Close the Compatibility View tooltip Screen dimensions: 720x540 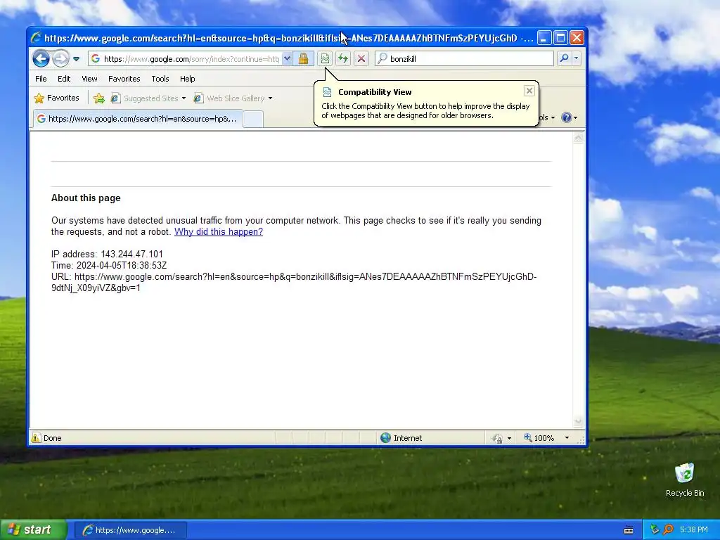(529, 91)
